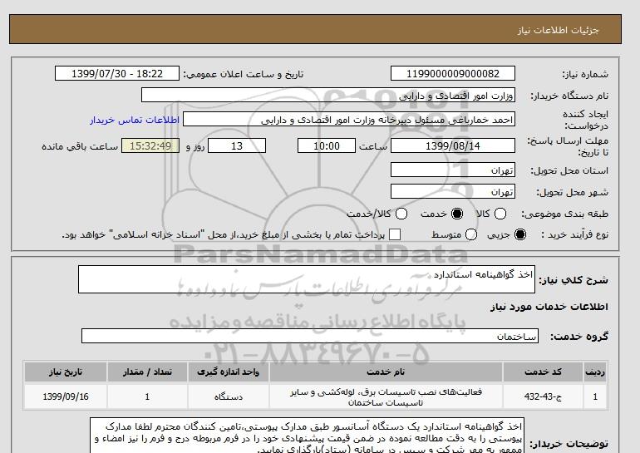Click the شرح کلی نیاز text area
This screenshot has height=453, width=640.
point(307,279)
